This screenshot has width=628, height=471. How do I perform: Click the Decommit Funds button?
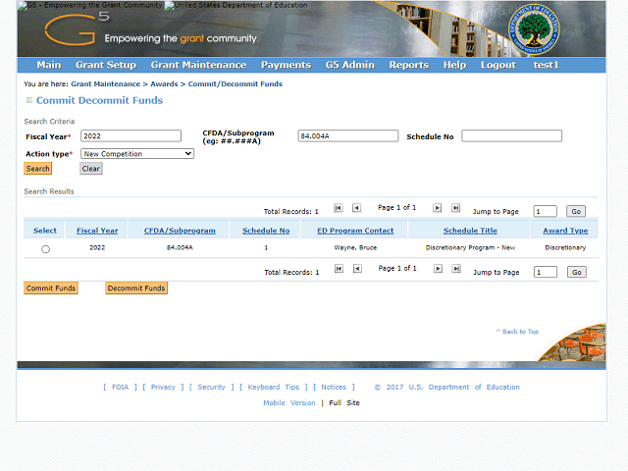click(136, 288)
